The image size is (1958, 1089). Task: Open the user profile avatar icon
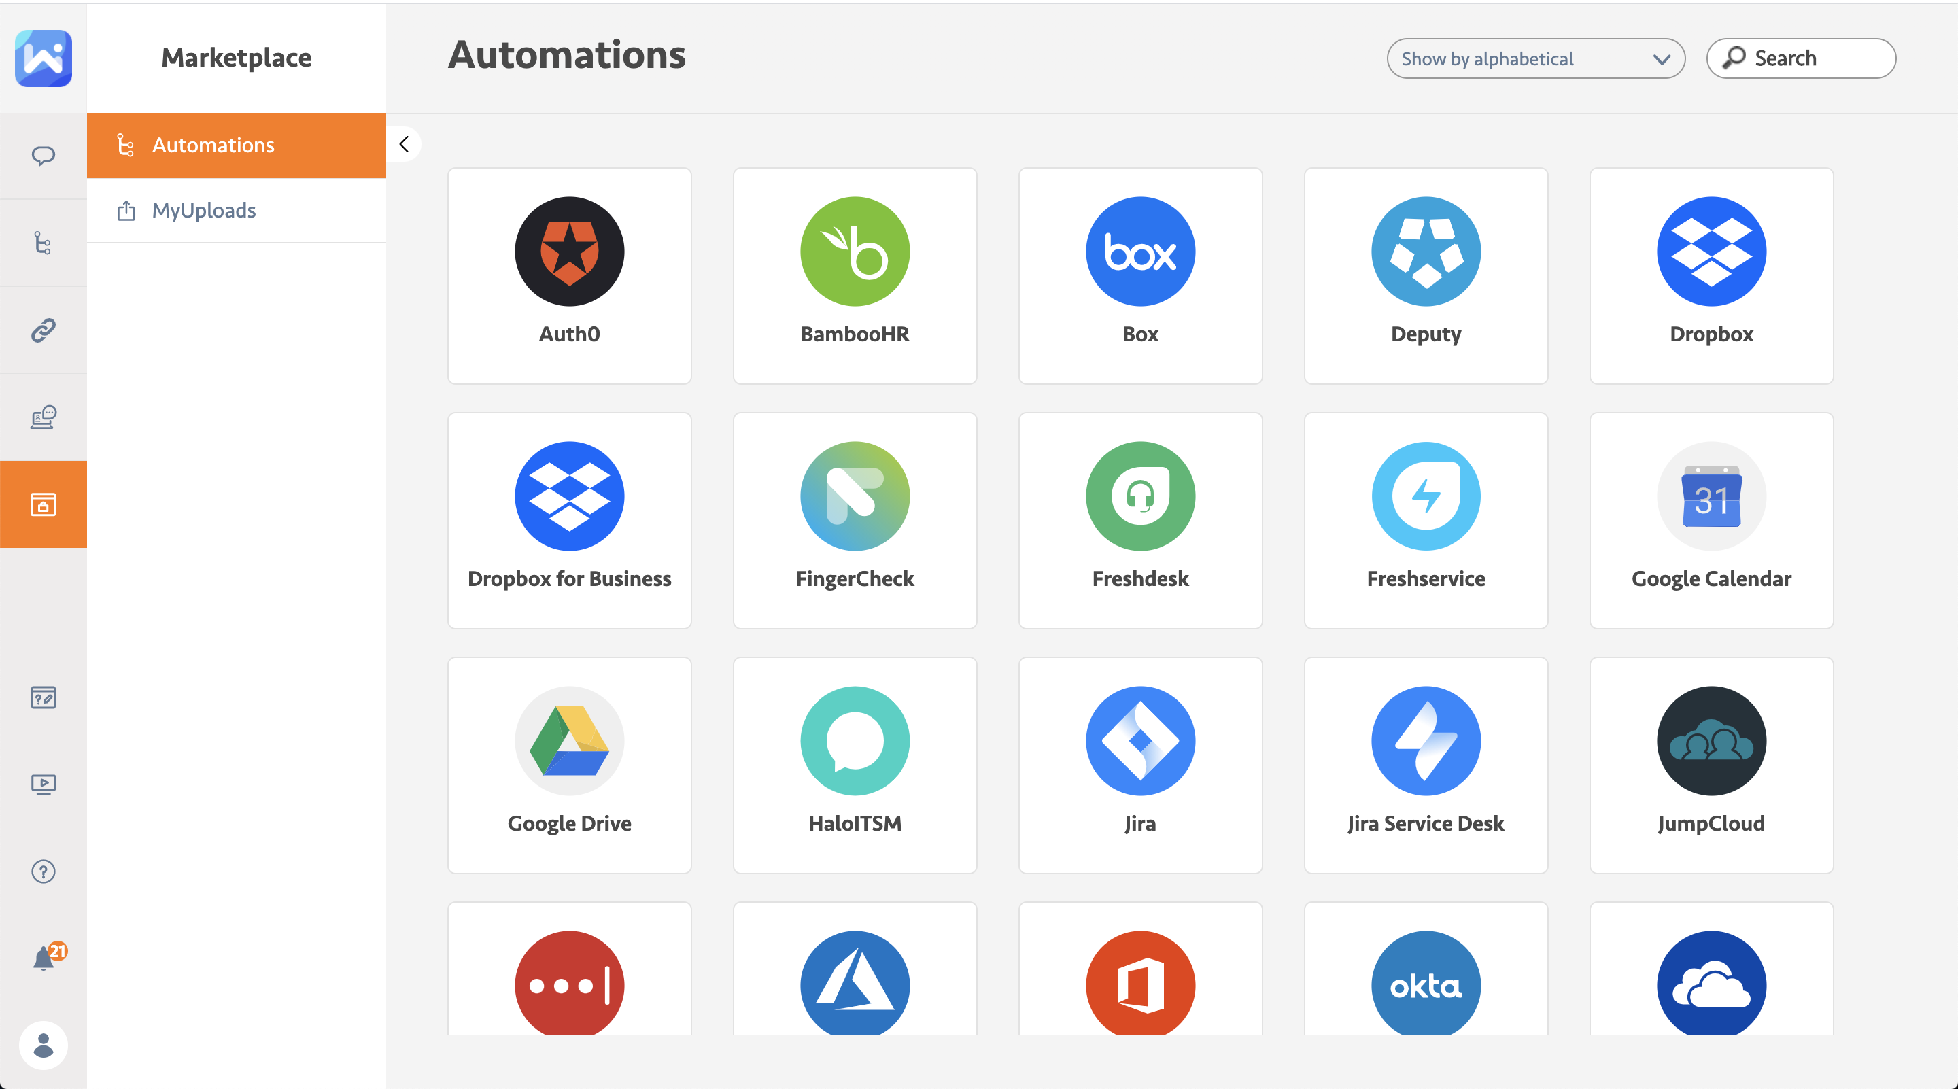click(x=44, y=1045)
